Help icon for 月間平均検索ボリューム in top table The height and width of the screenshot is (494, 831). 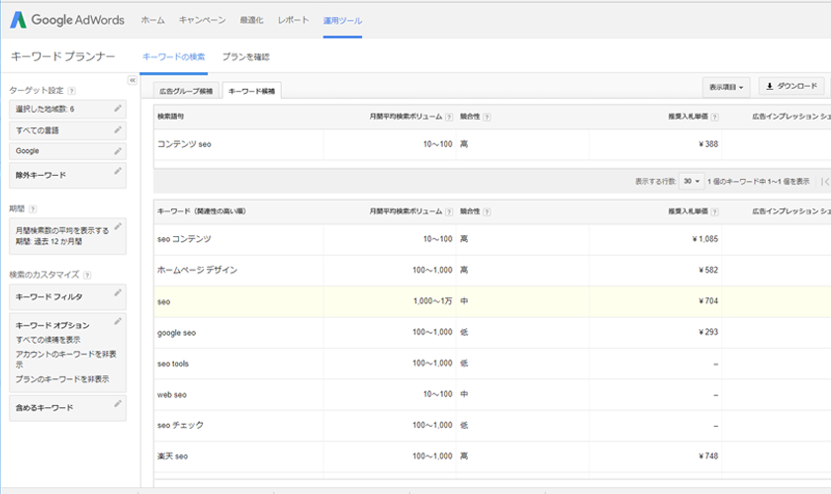449,117
